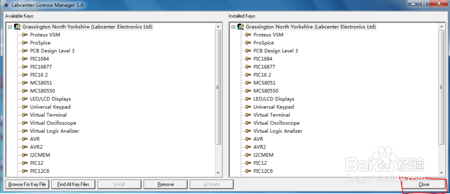Click Installed Keys scrollbar up arrow
This screenshot has width=450, height=194.
coord(442,27)
